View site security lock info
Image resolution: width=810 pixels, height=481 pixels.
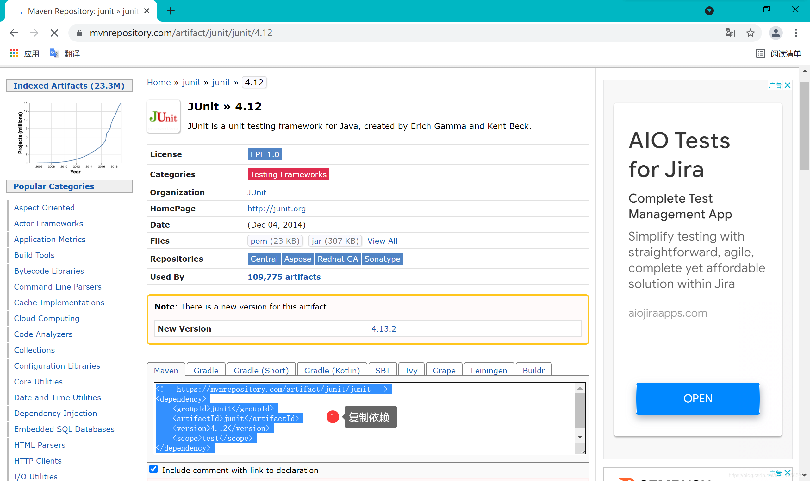[x=80, y=33]
